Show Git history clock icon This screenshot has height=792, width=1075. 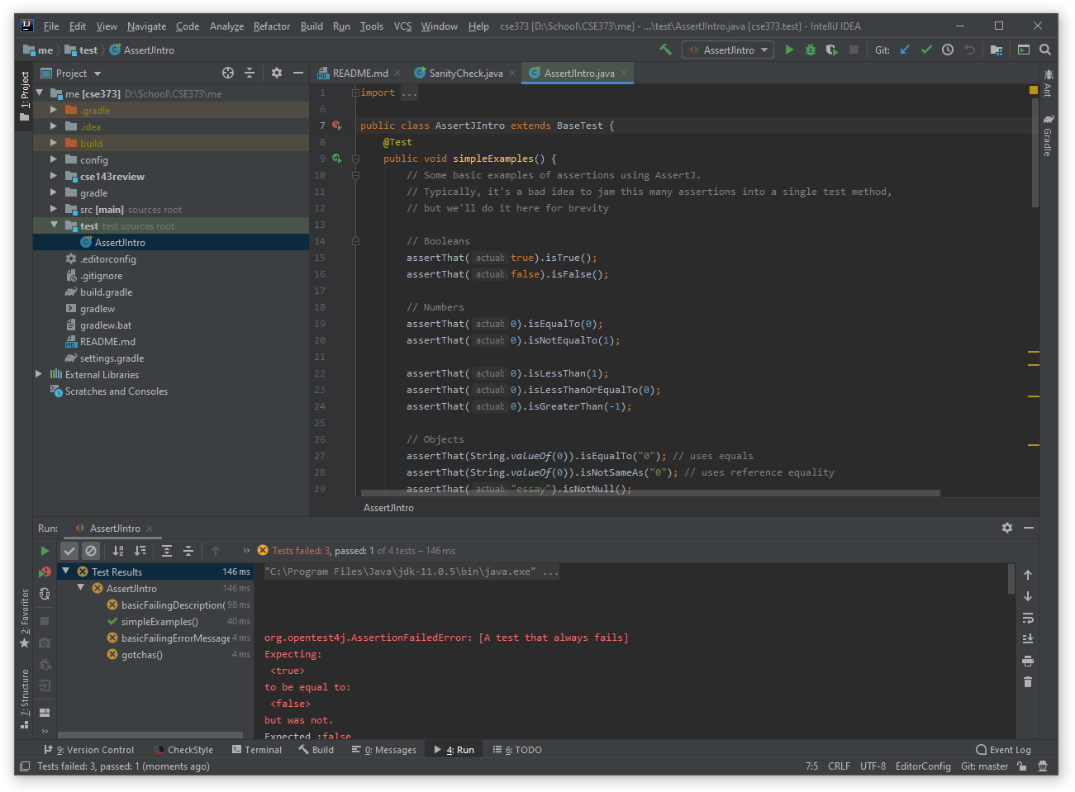coord(948,50)
